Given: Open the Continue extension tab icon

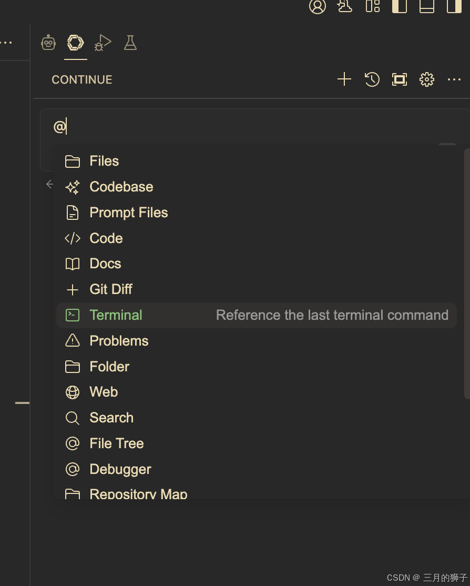Looking at the screenshot, I should click(76, 43).
